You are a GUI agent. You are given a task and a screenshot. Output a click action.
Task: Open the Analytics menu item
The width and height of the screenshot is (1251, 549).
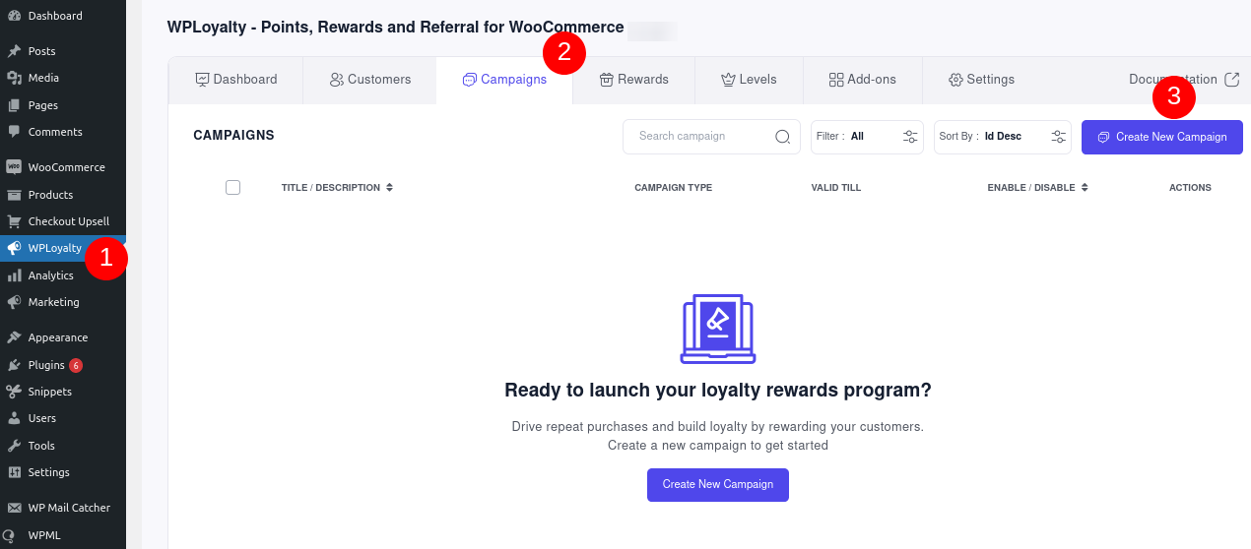click(x=63, y=275)
